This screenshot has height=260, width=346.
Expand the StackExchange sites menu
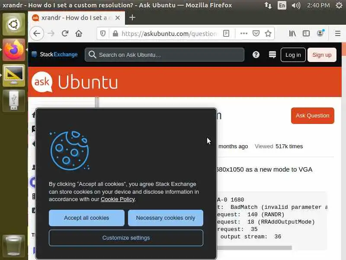[x=54, y=55]
